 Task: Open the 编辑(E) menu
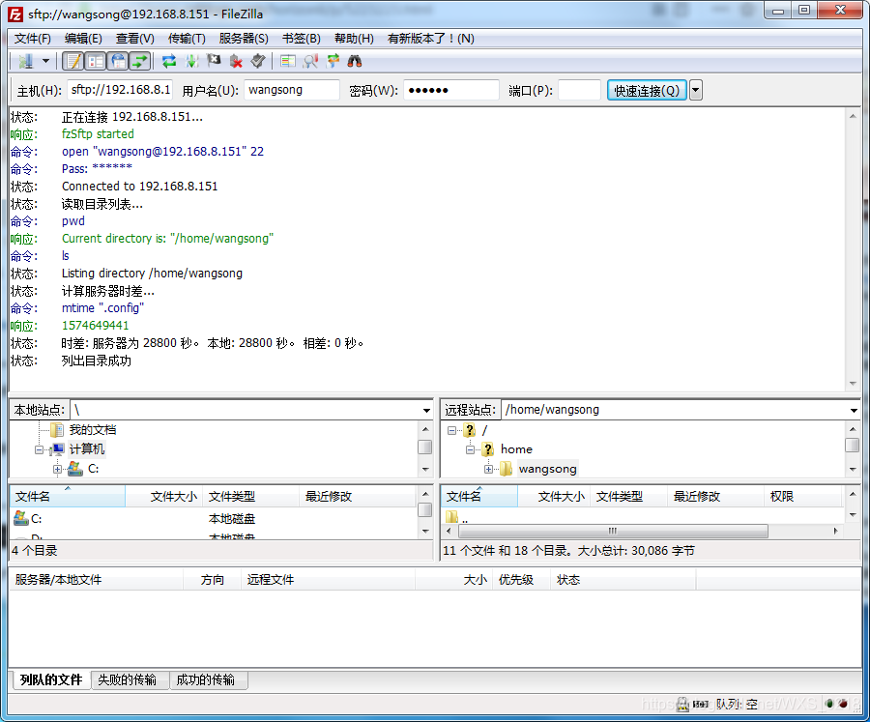83,39
